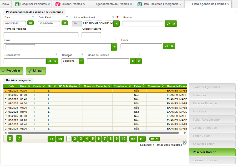Click the export icon below the table
Viewport: 238px width, 167px height.
click(19, 138)
